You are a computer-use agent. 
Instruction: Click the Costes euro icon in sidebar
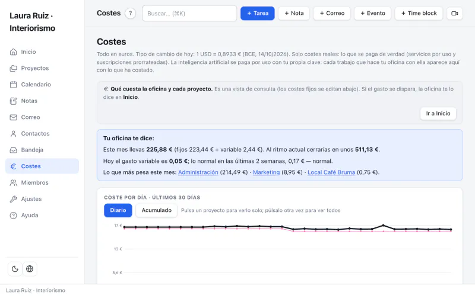[x=13, y=166]
